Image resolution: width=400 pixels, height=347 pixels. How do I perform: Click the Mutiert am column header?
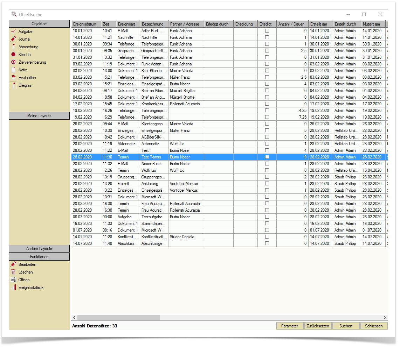[373, 24]
